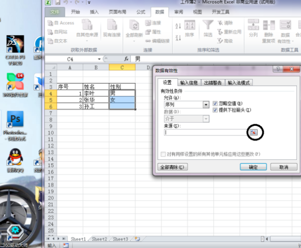301x248 pixels.
Task: Open the Allow (允许) dropdown showing 序列
Action: tap(206, 105)
